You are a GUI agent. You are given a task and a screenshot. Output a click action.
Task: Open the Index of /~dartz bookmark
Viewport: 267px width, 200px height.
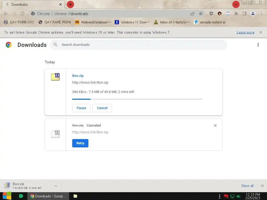[172, 22]
